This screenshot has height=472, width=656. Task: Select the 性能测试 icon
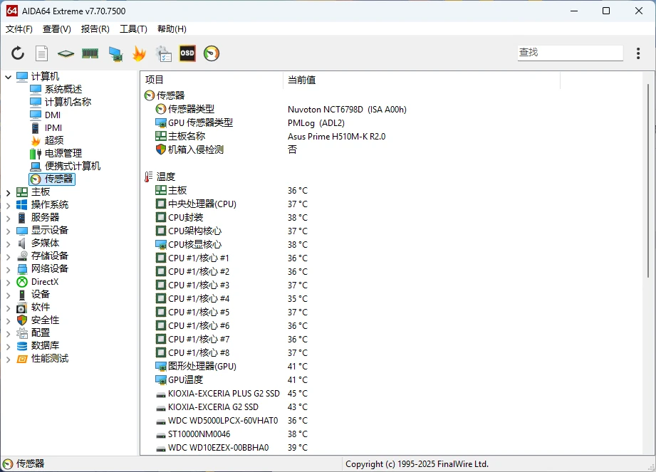coord(22,359)
